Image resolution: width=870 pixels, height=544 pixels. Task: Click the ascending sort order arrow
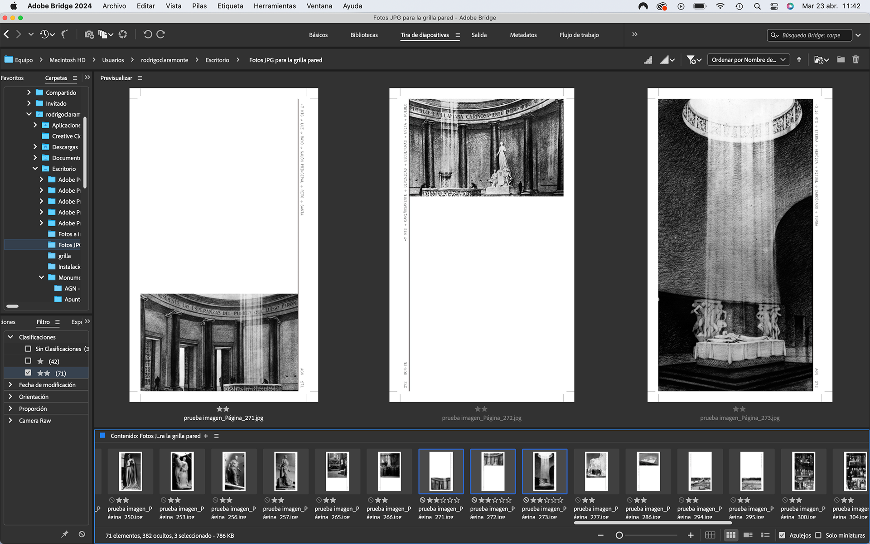(799, 60)
